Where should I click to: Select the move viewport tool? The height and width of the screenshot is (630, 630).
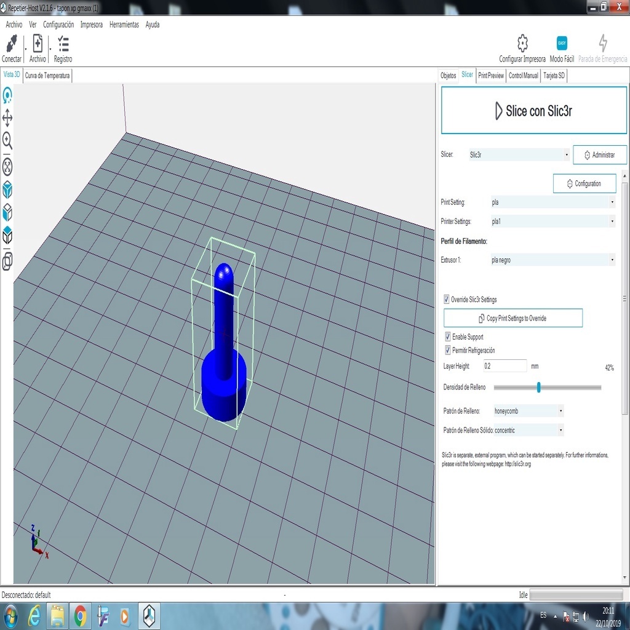7,118
